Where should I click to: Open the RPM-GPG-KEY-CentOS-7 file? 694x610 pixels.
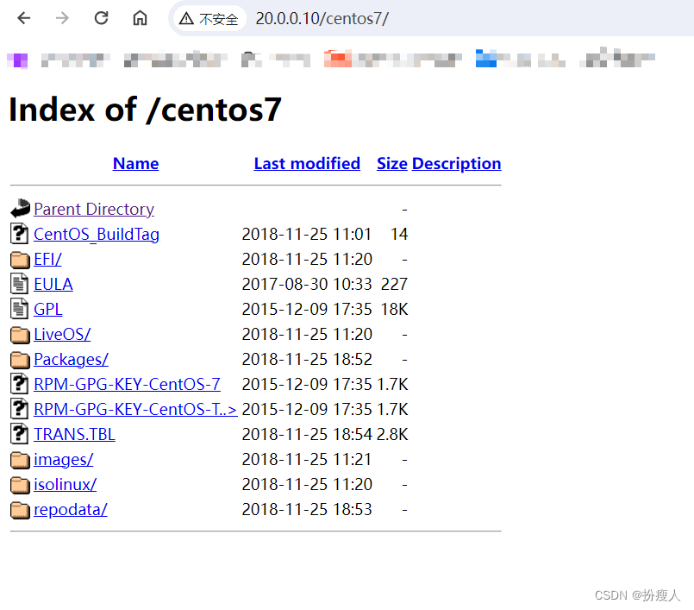[x=127, y=385]
